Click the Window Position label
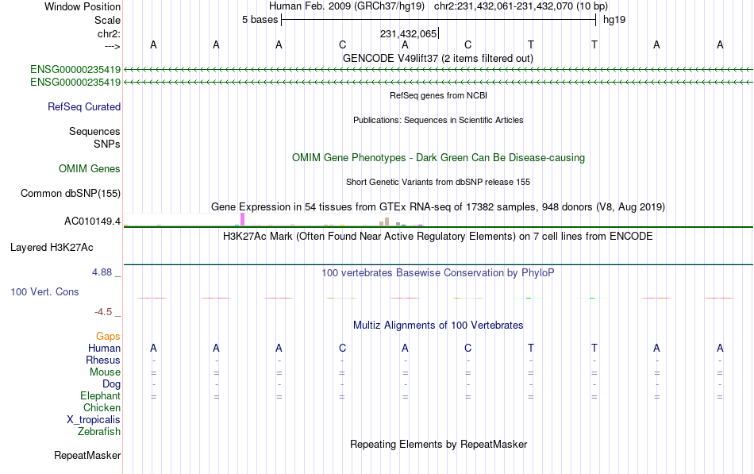The width and height of the screenshot is (754, 474). point(83,6)
